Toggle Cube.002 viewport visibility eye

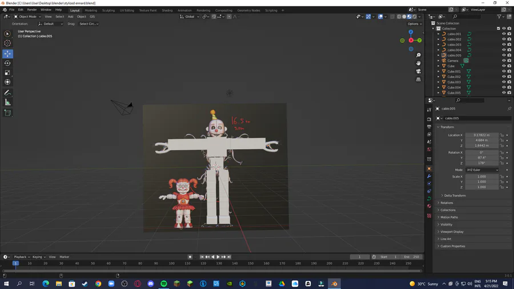(x=504, y=77)
